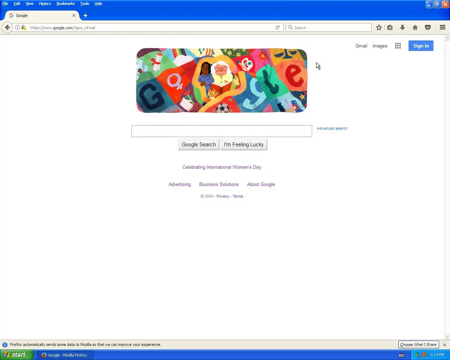Screen dimensions: 450x360
Task: Go to the Firefox Home icon
Action: [415, 27]
